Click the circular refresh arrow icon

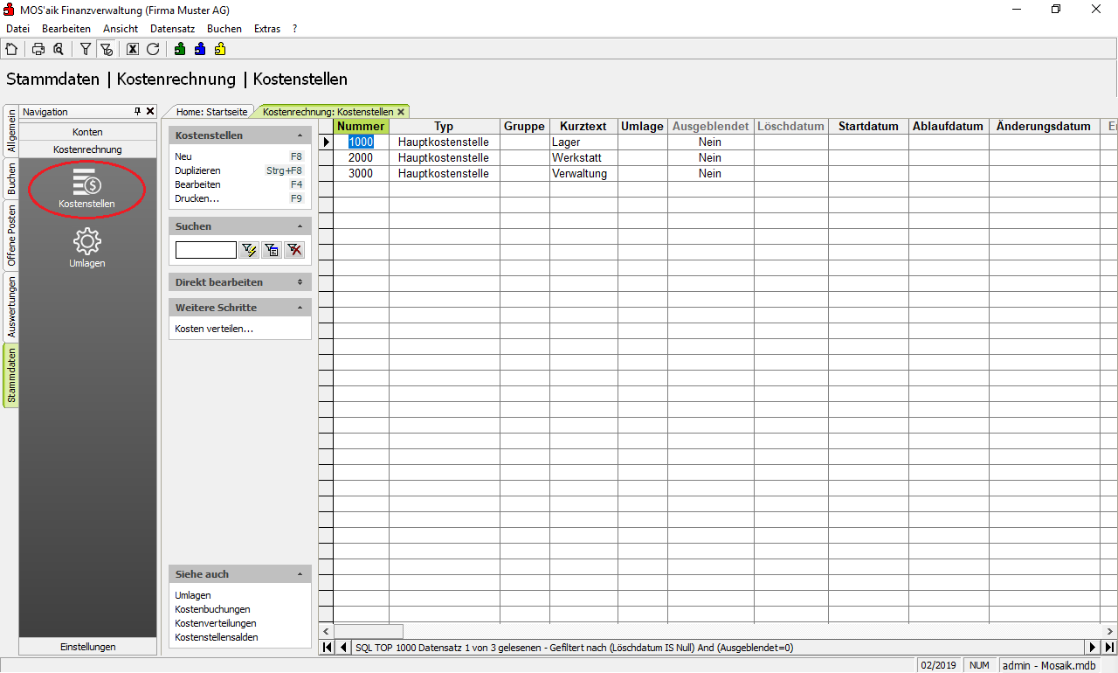(x=153, y=49)
